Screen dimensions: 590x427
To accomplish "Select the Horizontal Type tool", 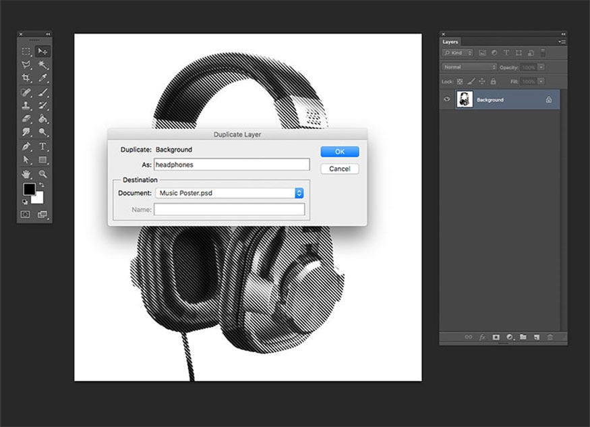I will 42,146.
